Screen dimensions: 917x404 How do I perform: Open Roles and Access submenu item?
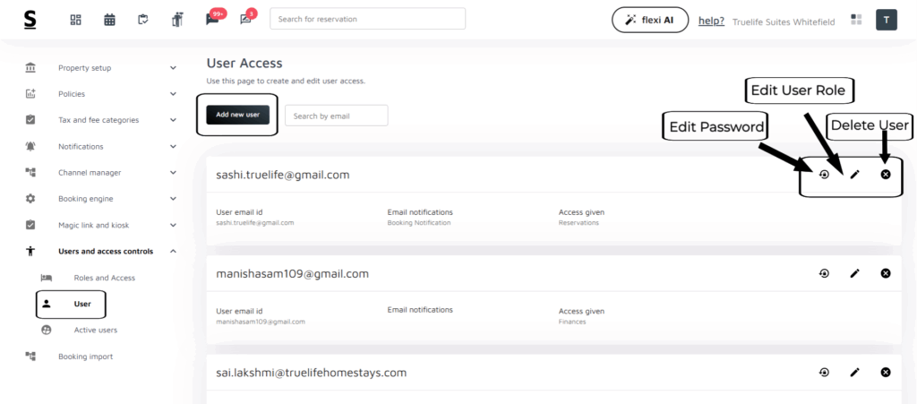pyautogui.click(x=104, y=278)
